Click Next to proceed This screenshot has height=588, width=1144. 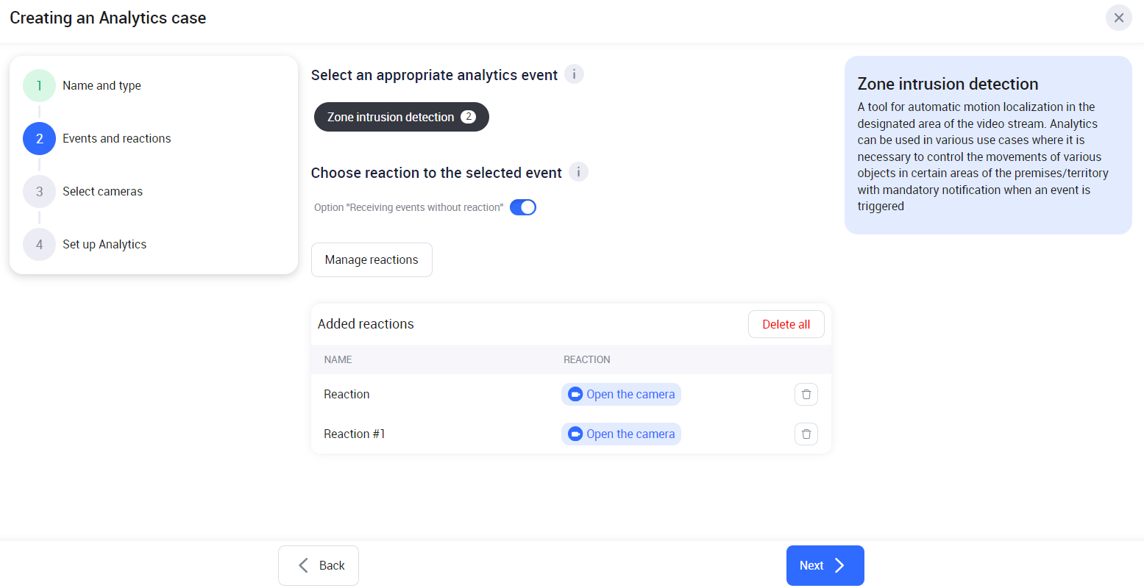click(825, 565)
